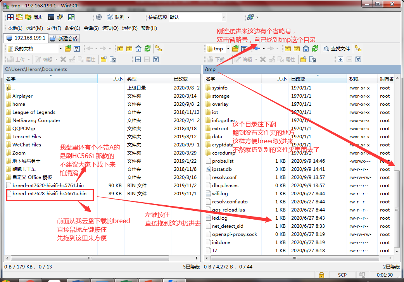Click the remote select-files plus icon
This screenshot has width=404, height=282.
pyautogui.click(x=340, y=59)
